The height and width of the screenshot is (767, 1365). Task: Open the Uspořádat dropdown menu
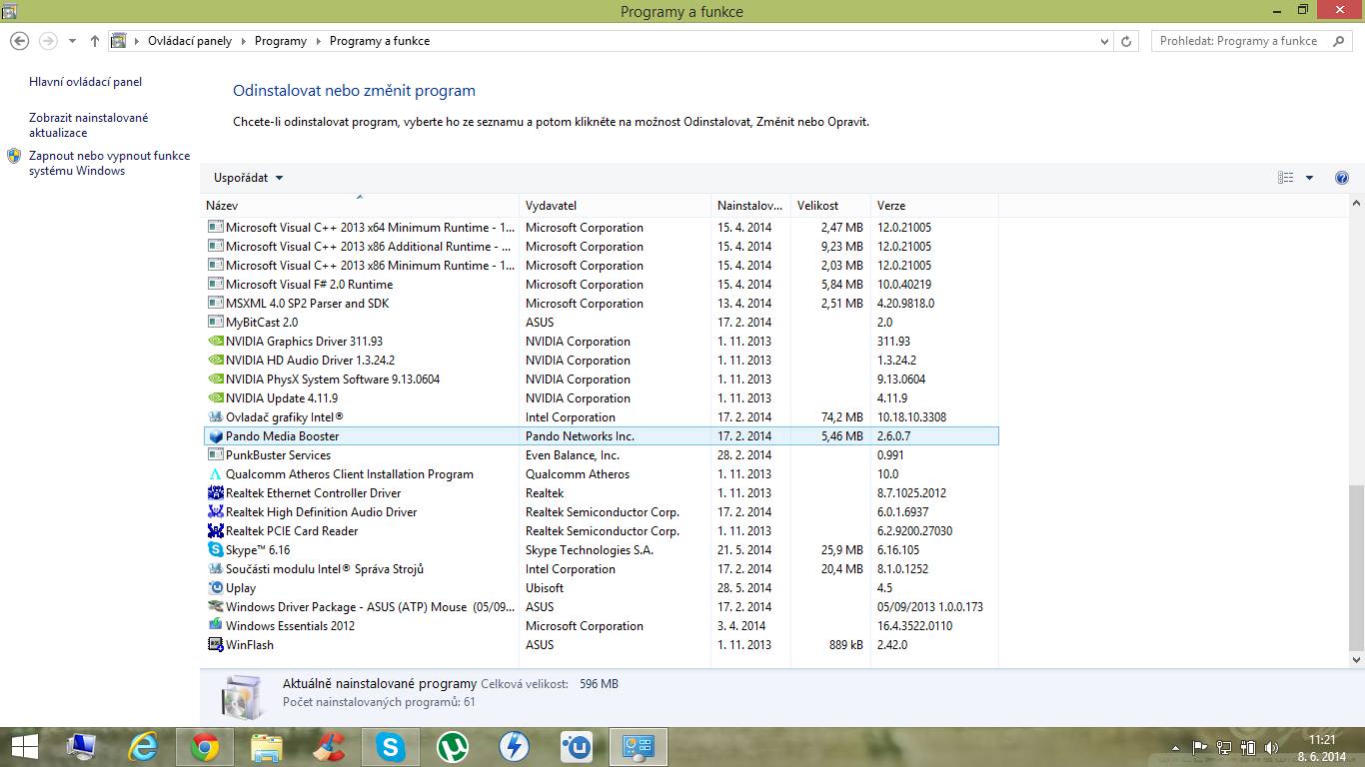249,178
